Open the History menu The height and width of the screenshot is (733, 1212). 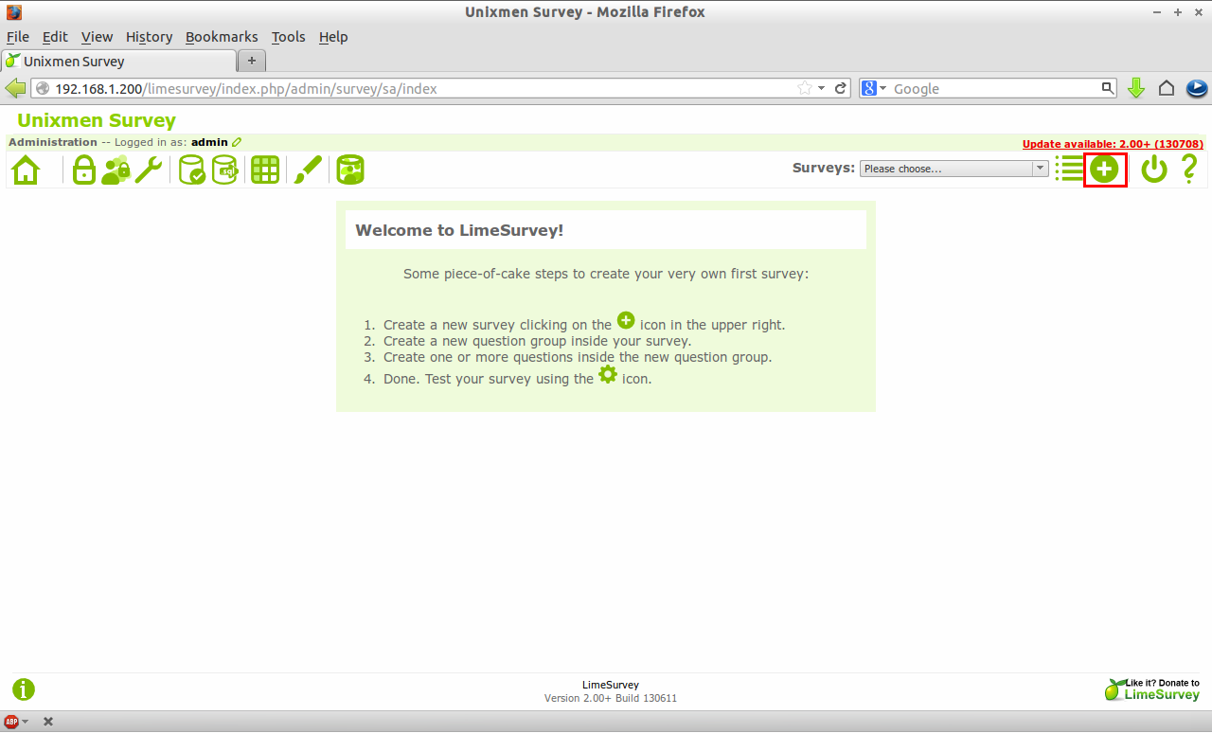click(x=149, y=37)
